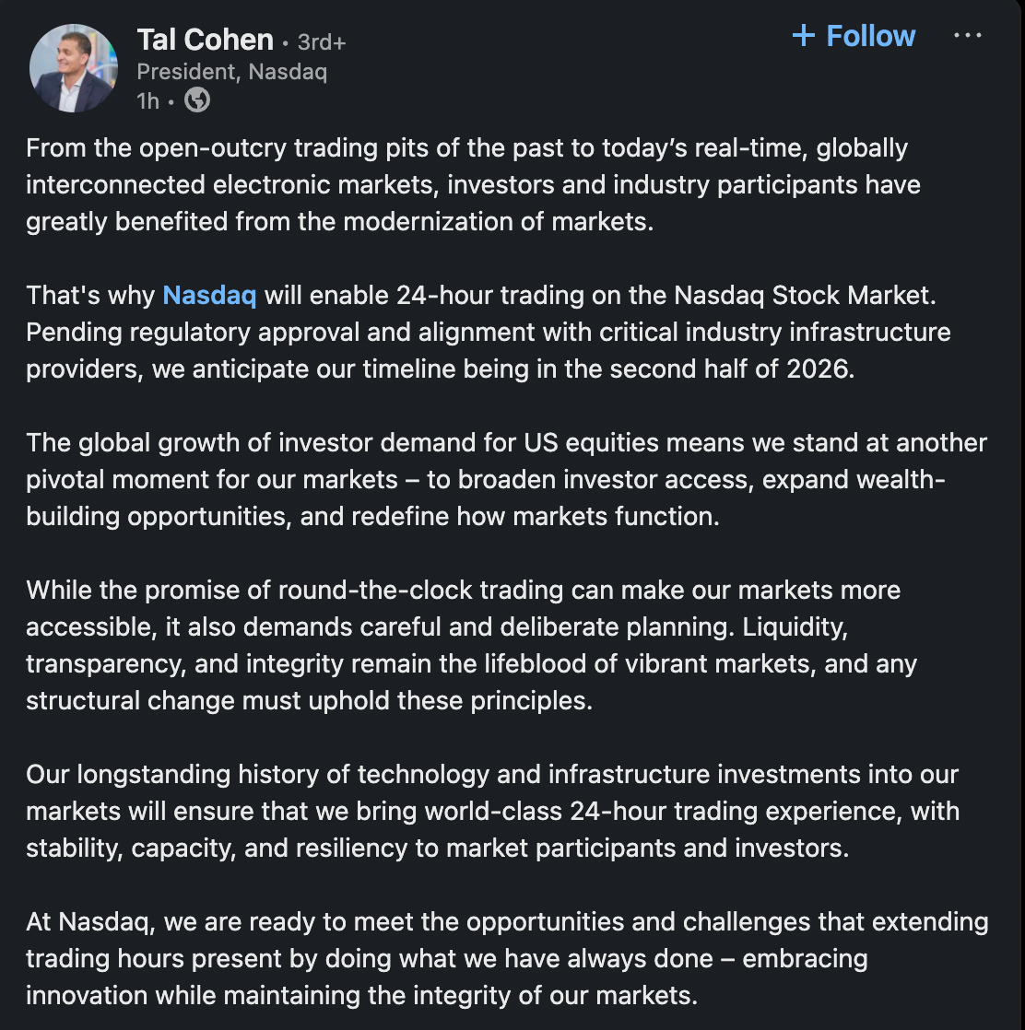
Task: Click the paragraph starting "Our longstanding history"
Action: 492,811
